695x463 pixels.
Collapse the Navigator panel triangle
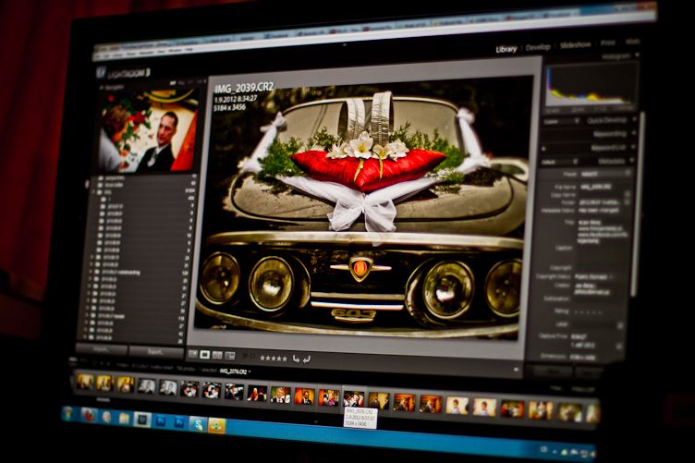coord(102,88)
